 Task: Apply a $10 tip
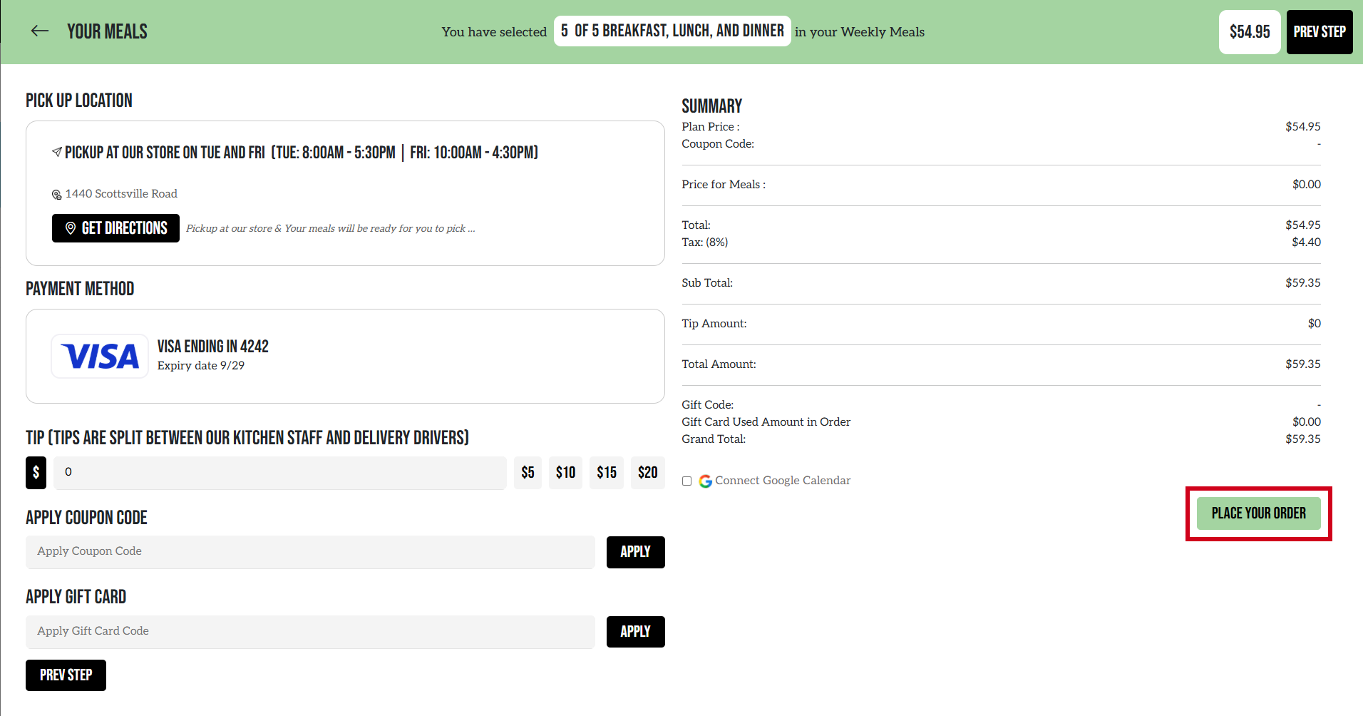point(565,472)
